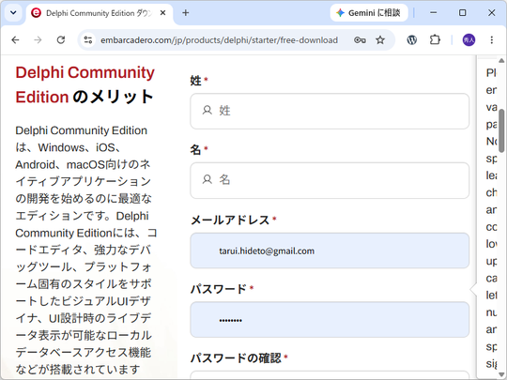
Task: Open the profile avatar menu
Action: pyautogui.click(x=469, y=40)
